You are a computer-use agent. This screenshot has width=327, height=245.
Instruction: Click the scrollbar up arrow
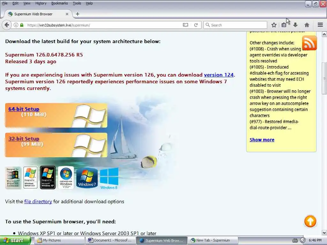(x=324, y=34)
